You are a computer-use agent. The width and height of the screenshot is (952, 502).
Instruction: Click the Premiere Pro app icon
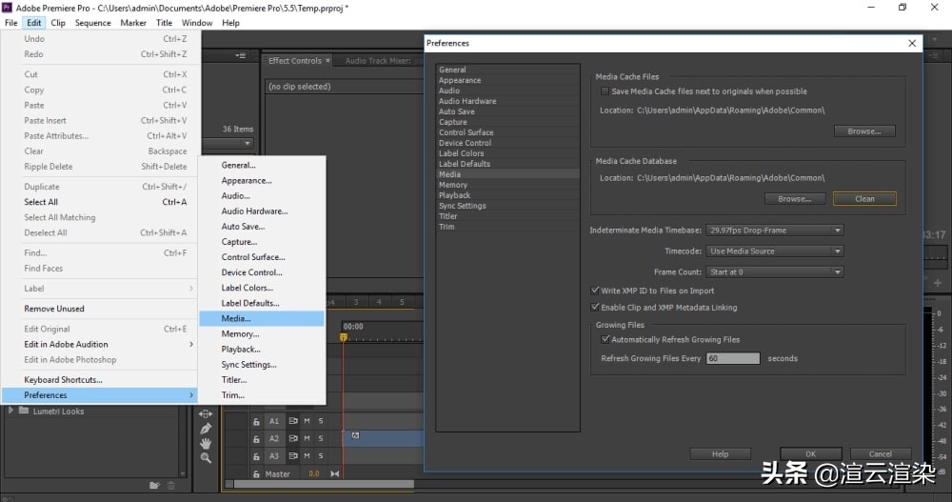point(7,8)
